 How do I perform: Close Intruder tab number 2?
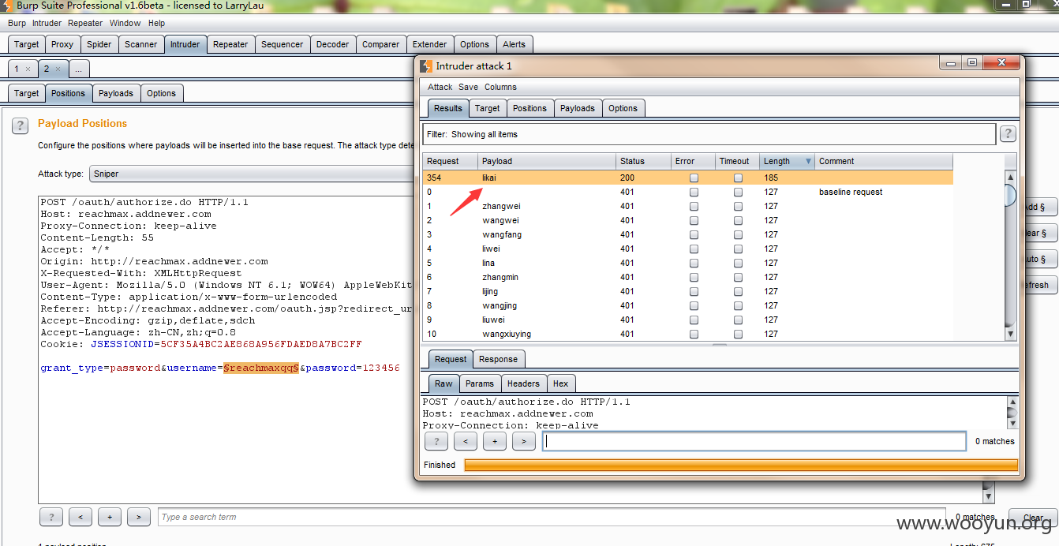[58, 69]
